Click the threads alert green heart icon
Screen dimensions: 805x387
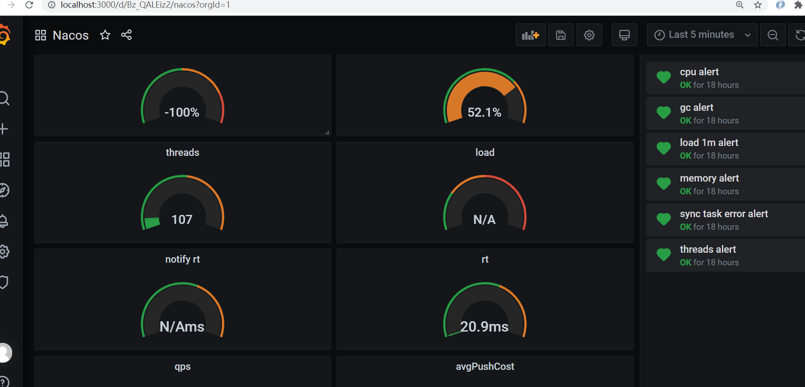pos(663,255)
